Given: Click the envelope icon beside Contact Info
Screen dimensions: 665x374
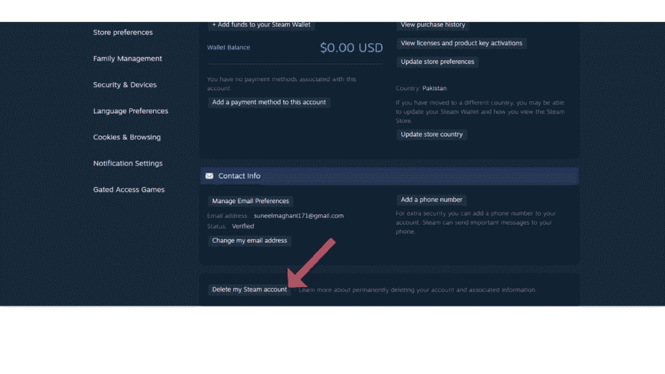Looking at the screenshot, I should tap(209, 176).
